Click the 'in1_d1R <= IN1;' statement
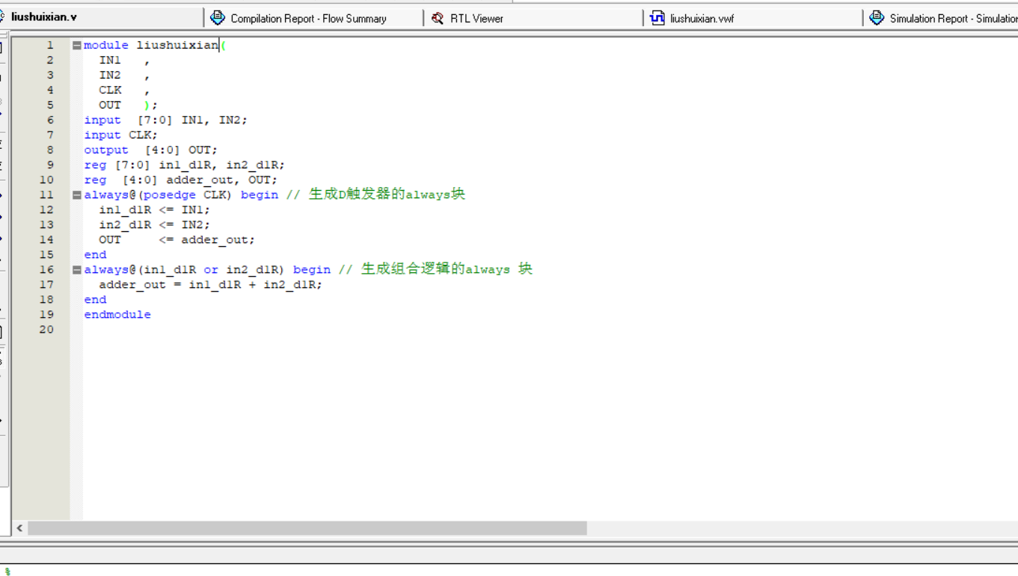Image resolution: width=1018 pixels, height=576 pixels. tap(154, 210)
